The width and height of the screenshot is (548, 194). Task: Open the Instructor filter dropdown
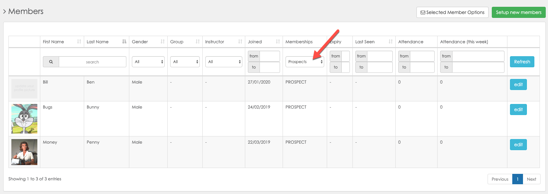223,62
